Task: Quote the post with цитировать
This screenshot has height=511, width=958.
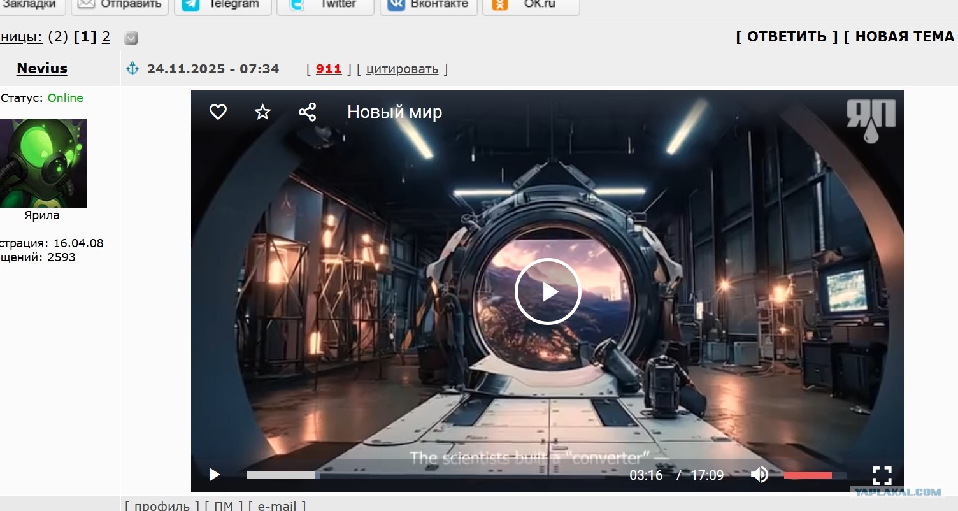Action: coord(402,69)
